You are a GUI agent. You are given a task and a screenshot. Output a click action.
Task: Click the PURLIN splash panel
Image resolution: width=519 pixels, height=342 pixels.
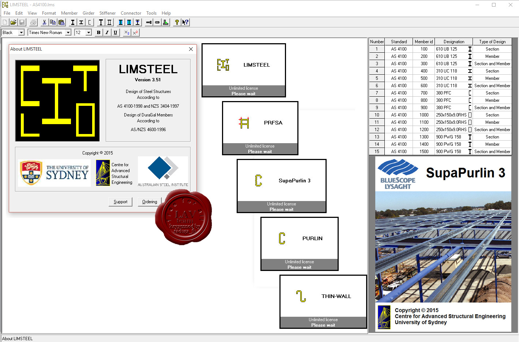pos(300,244)
